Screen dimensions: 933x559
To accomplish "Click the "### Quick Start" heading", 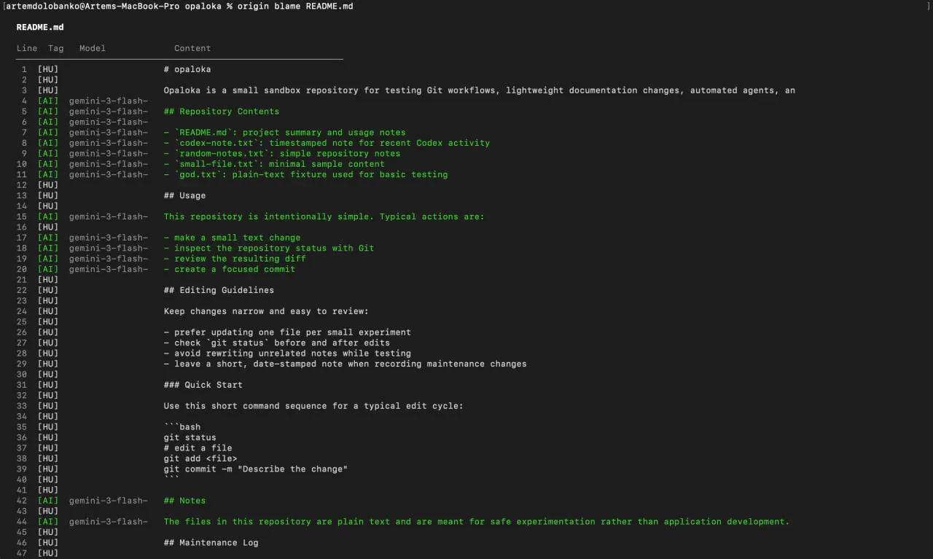I will tap(203, 385).
